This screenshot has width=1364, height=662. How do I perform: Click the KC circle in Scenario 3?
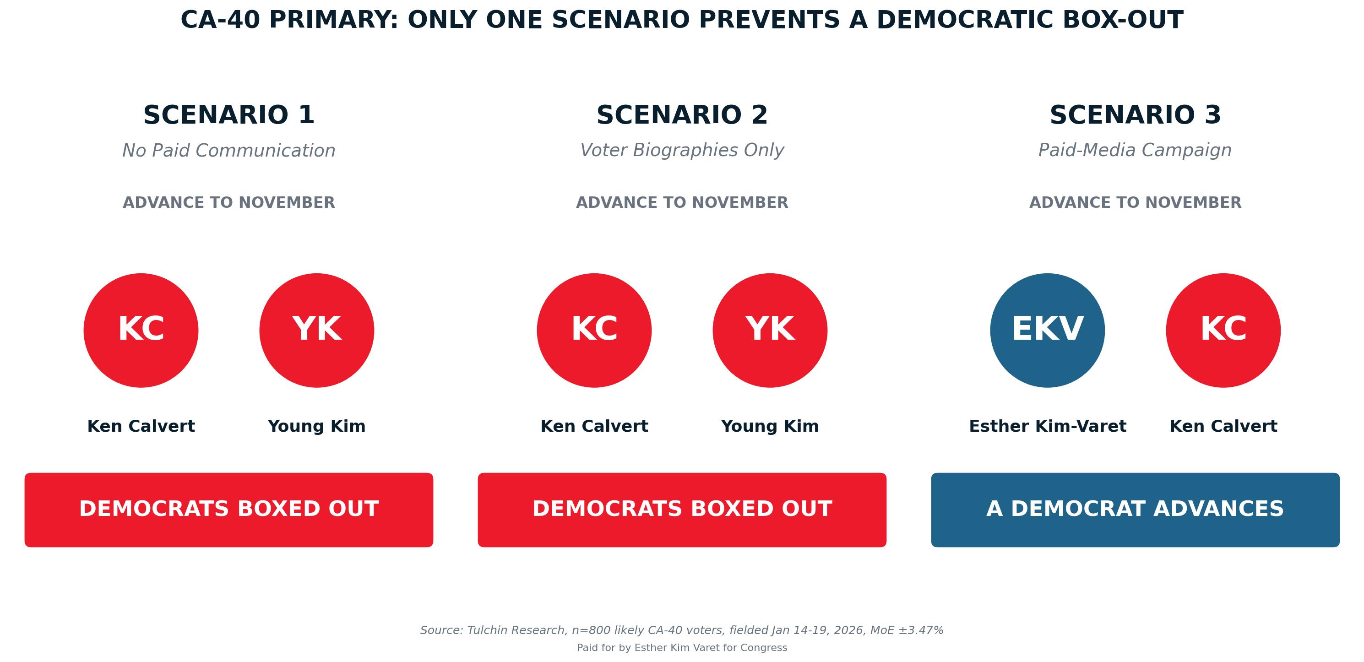tap(1223, 331)
